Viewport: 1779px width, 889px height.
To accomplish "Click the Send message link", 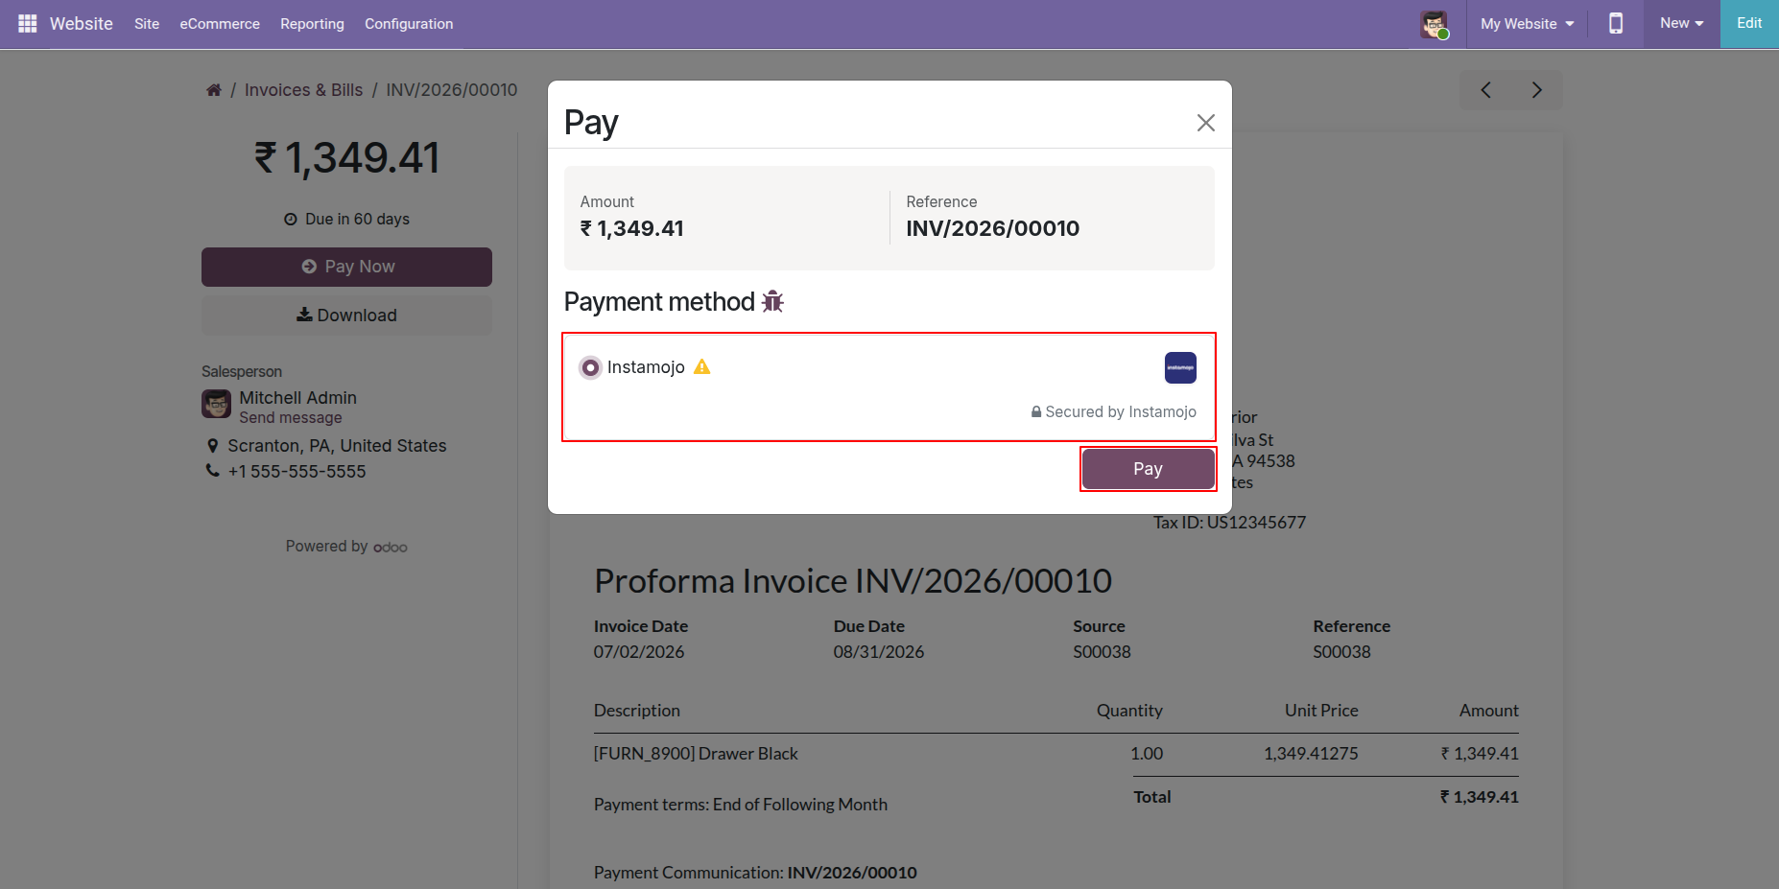I will point(291,418).
